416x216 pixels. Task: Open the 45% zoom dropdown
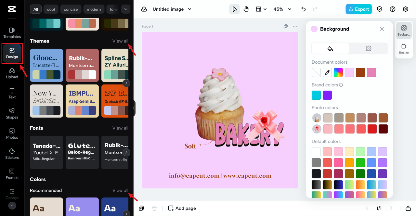point(282,9)
